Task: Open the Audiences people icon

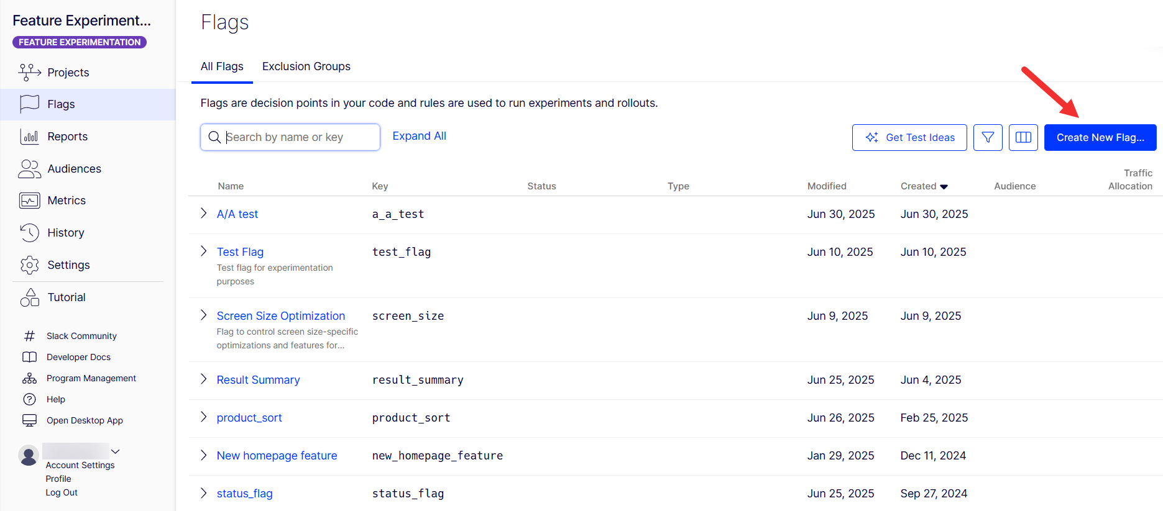Action: tap(29, 169)
